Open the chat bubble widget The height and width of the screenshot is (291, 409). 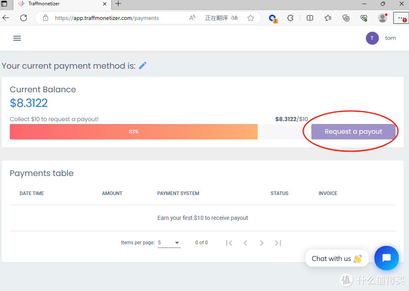[x=386, y=258]
